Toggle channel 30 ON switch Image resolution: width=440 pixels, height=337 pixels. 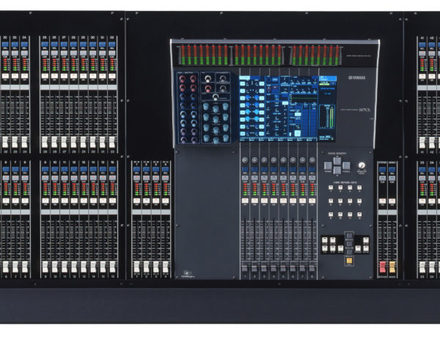pyautogui.click(x=92, y=76)
